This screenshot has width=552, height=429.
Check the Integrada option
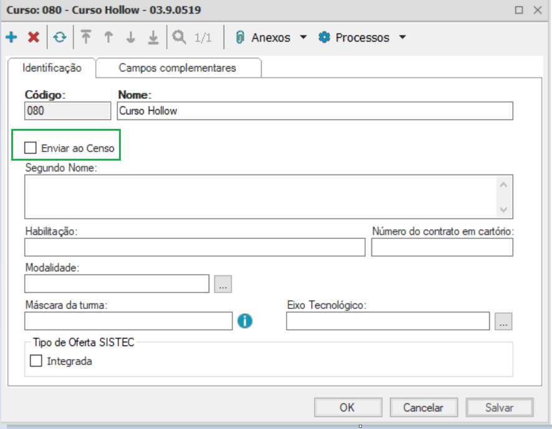(x=36, y=361)
